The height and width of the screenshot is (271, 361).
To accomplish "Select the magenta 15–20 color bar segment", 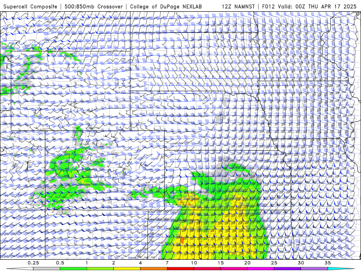I will pyautogui.click(x=234, y=269).
